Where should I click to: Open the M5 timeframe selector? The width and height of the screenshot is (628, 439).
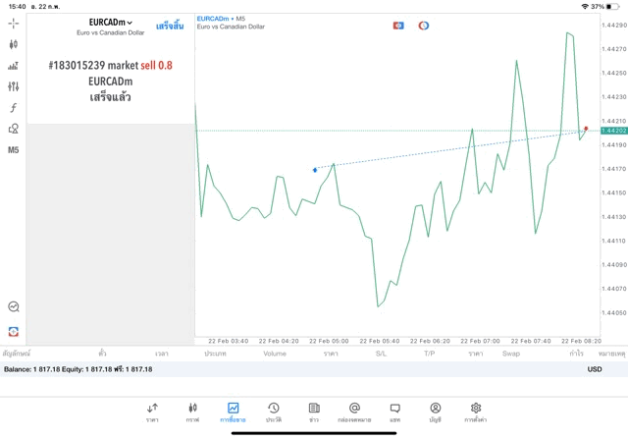click(14, 150)
